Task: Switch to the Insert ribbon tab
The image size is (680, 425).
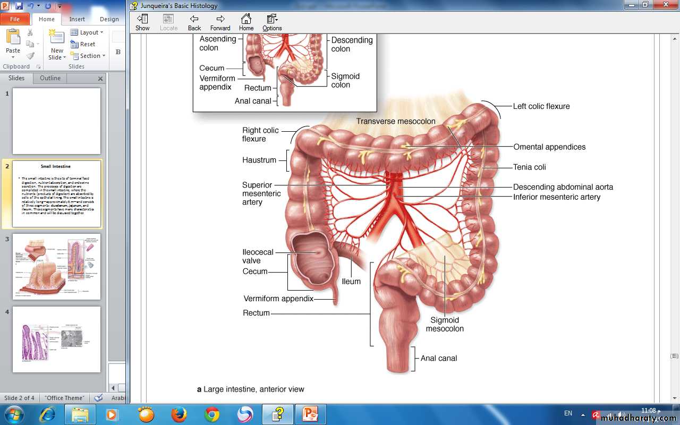Action: [77, 19]
